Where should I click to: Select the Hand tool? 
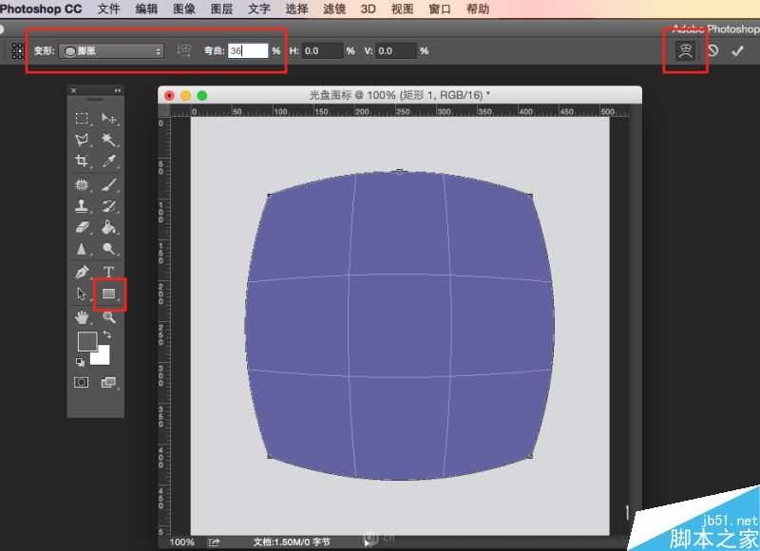tap(82, 317)
